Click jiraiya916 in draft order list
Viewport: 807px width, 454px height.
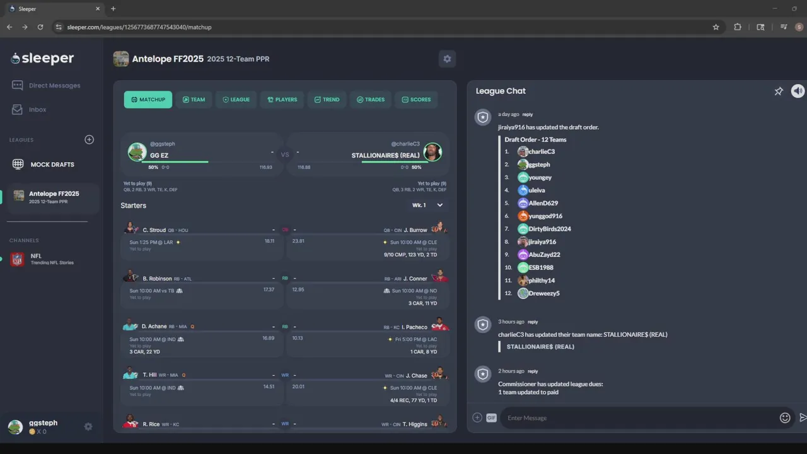tap(537, 242)
